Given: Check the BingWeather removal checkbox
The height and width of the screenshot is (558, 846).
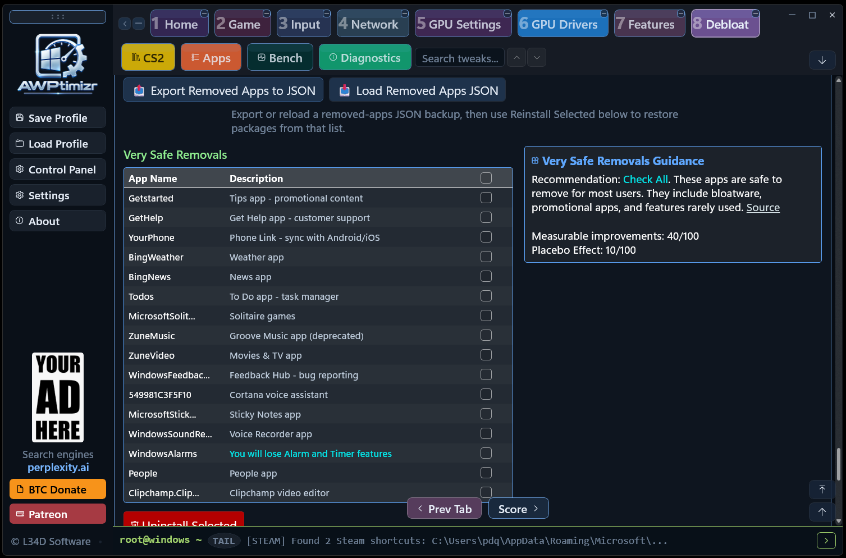Looking at the screenshot, I should [x=486, y=257].
